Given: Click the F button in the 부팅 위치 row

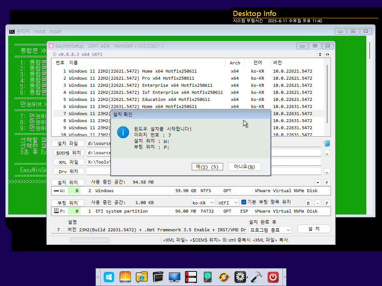Looking at the screenshot, I should tap(327, 203).
